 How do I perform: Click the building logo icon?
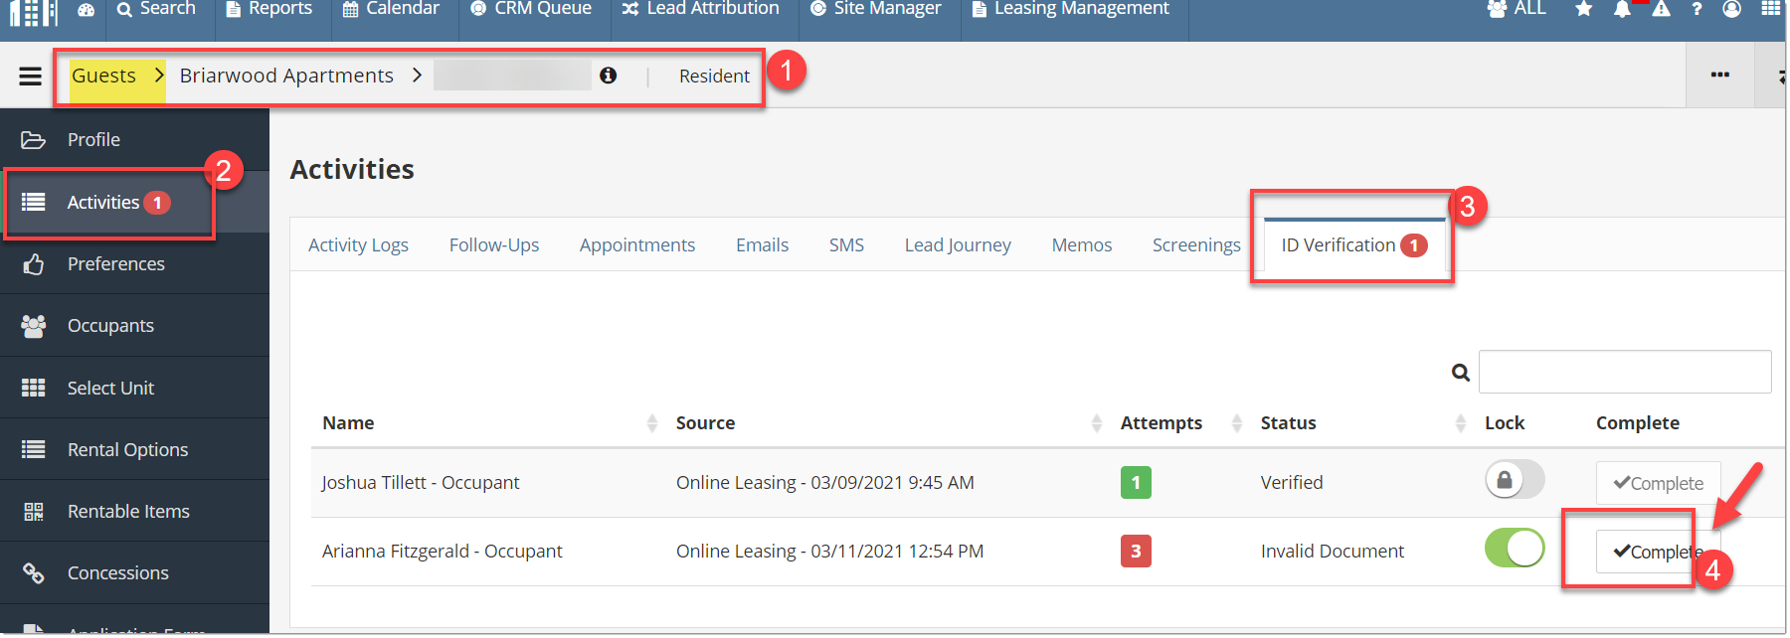[x=33, y=11]
